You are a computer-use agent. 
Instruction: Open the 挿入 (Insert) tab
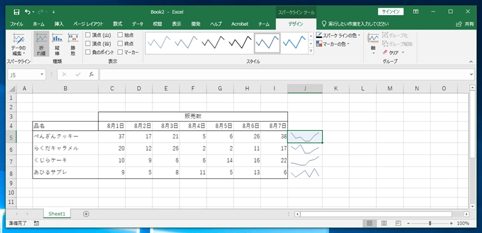(x=58, y=24)
